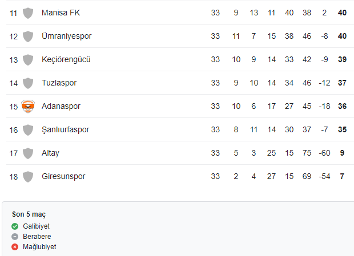Select the Şanlıurfaspor team name
The image size is (354, 256).
(66, 129)
